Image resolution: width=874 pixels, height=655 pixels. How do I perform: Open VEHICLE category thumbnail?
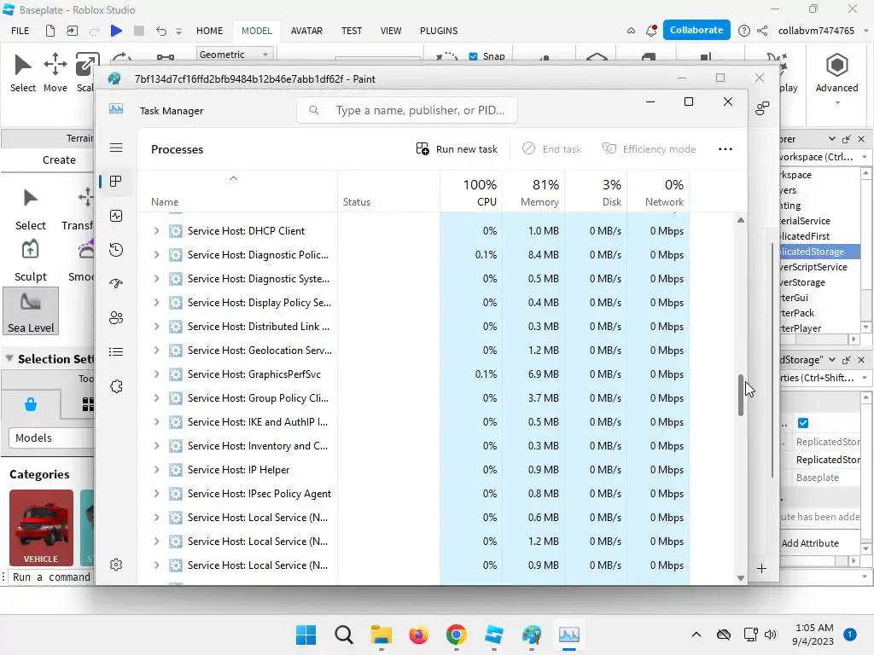[41, 527]
